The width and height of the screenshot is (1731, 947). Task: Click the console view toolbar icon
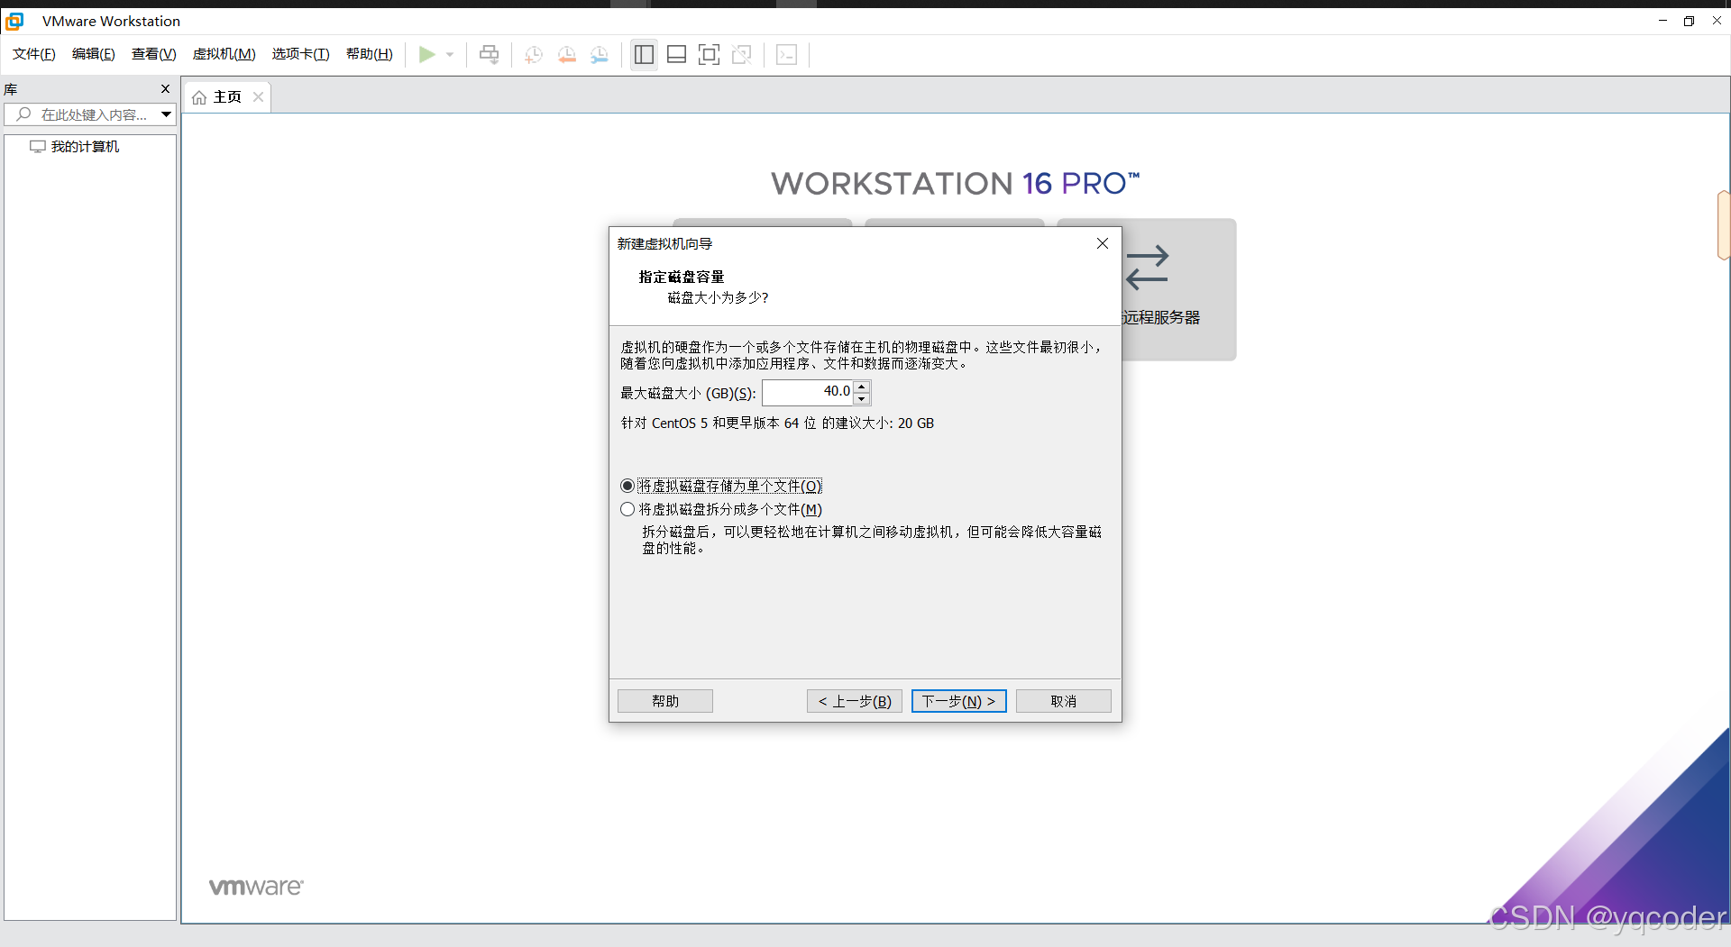point(786,55)
